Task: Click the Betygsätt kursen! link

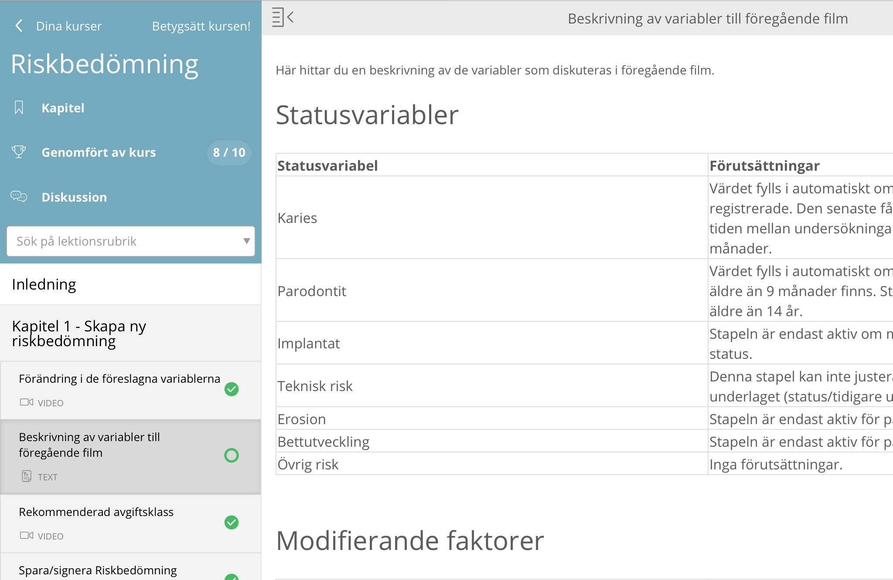Action: point(201,26)
